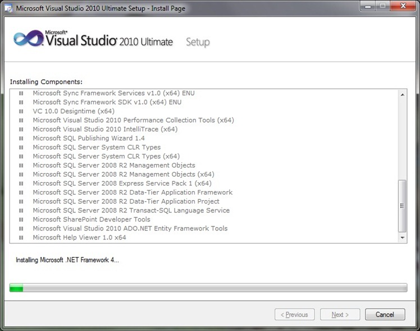Select Visual Studio 2010 Performance Collection Tools row
This screenshot has width=420, height=331.
click(x=133, y=120)
